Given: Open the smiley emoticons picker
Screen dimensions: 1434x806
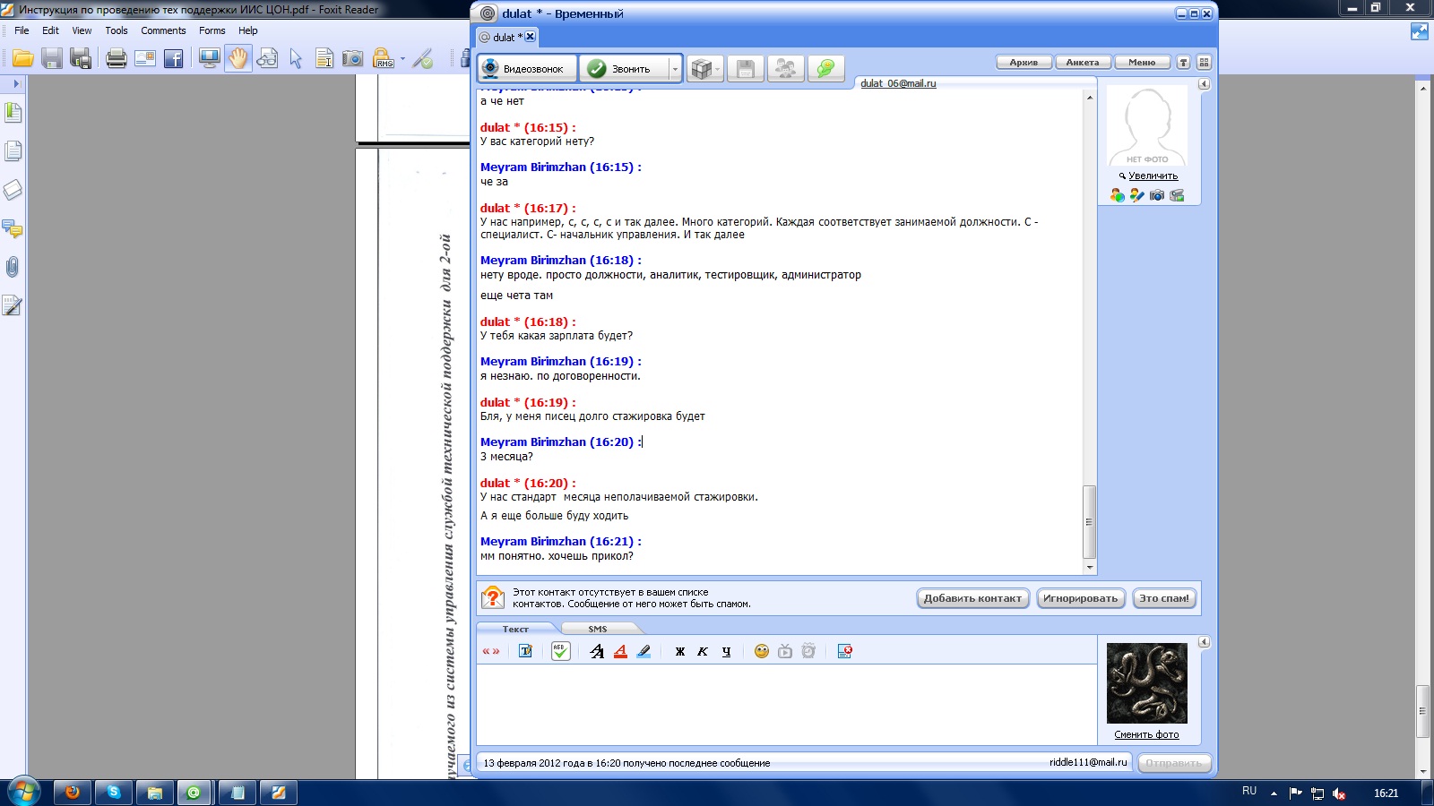Looking at the screenshot, I should 762,651.
